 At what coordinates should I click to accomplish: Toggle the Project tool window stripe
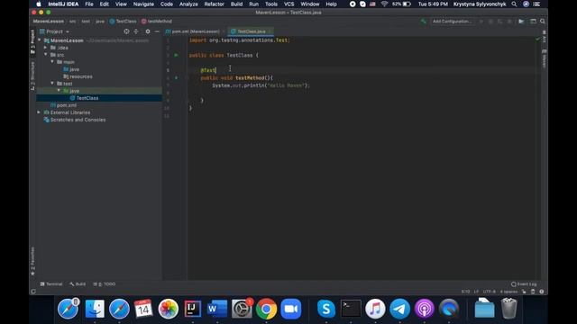coord(32,41)
